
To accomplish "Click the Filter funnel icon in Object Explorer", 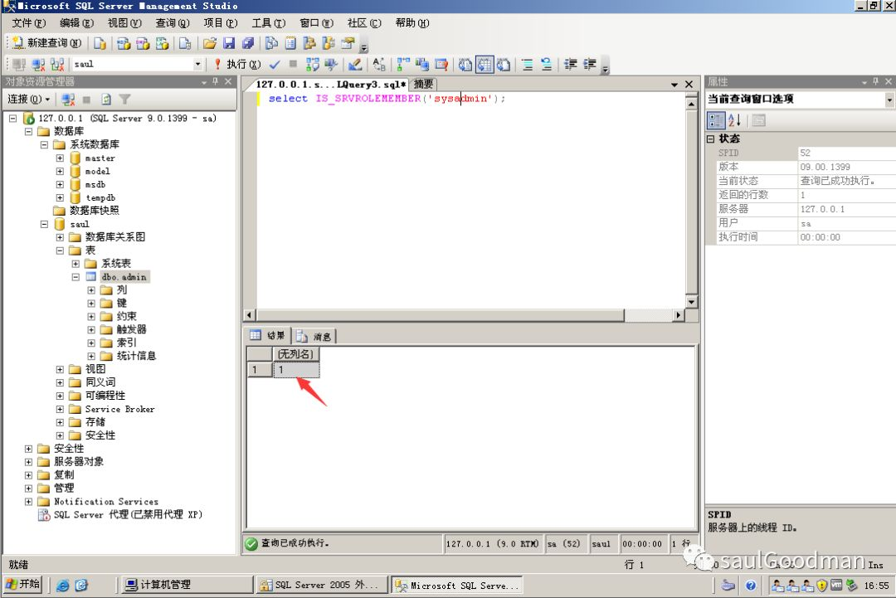I will point(124,100).
